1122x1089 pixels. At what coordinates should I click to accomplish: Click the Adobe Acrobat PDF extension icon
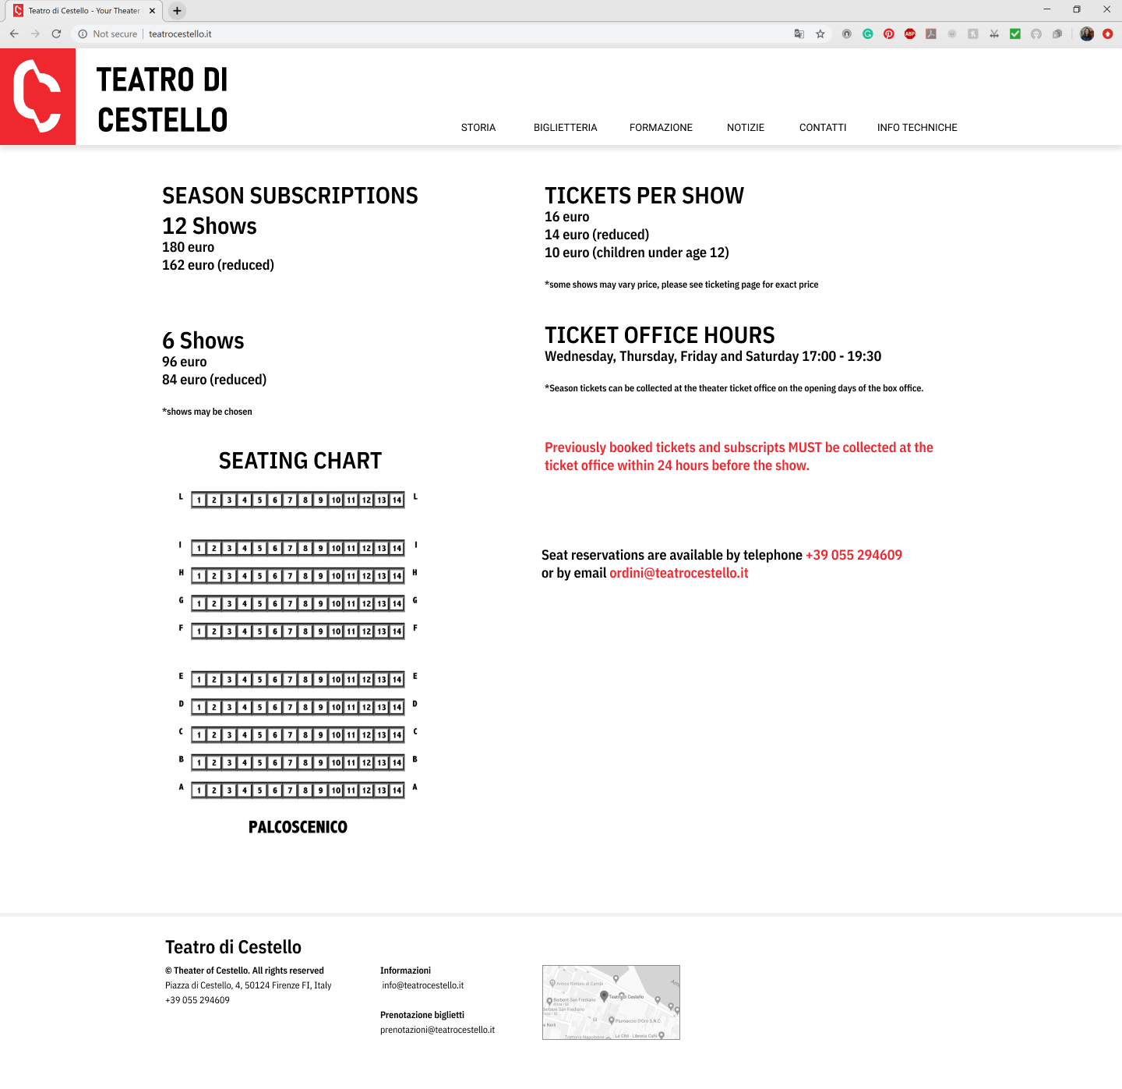(930, 34)
